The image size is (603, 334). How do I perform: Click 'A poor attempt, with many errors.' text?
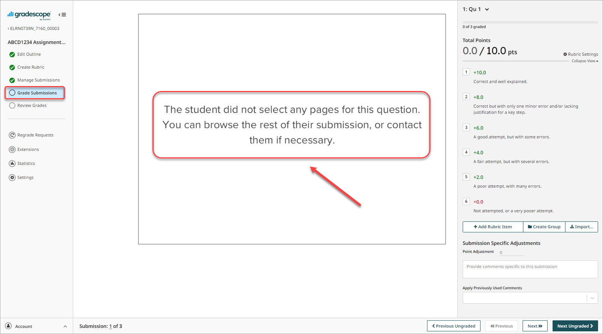click(x=507, y=186)
